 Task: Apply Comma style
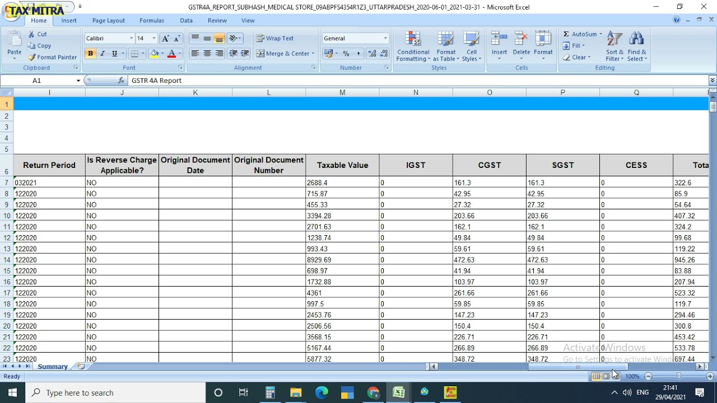tap(358, 54)
